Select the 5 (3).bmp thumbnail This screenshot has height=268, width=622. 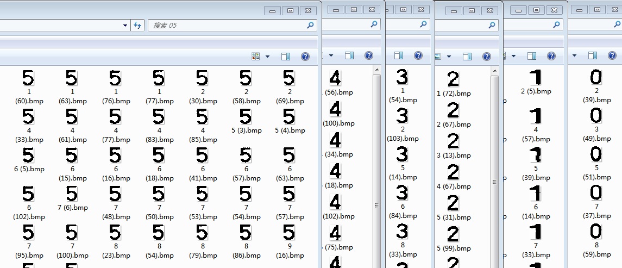click(x=246, y=116)
